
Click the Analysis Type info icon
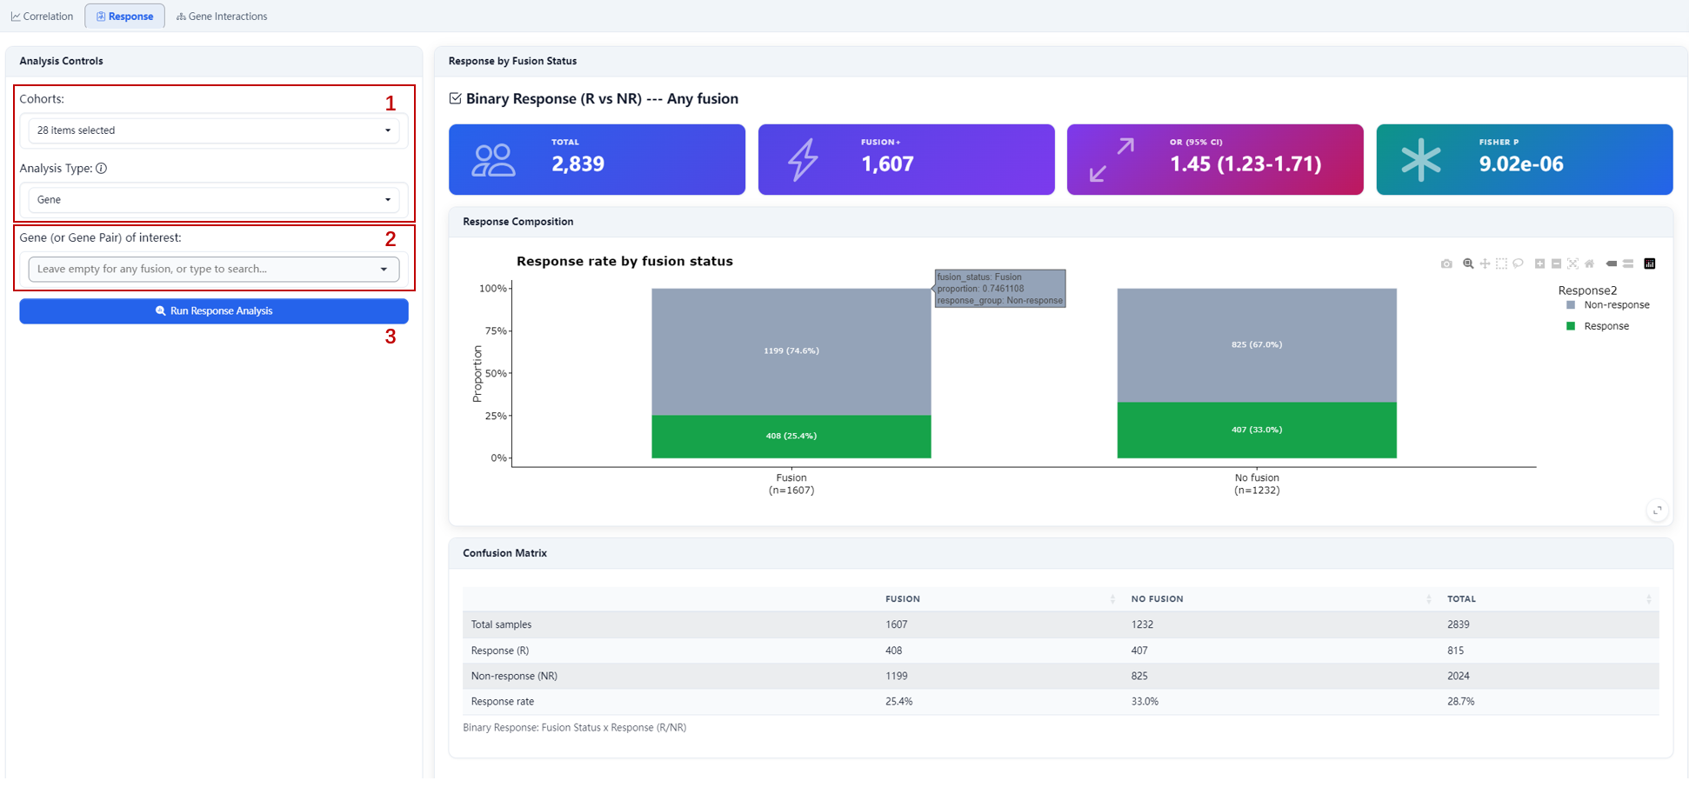coord(102,169)
